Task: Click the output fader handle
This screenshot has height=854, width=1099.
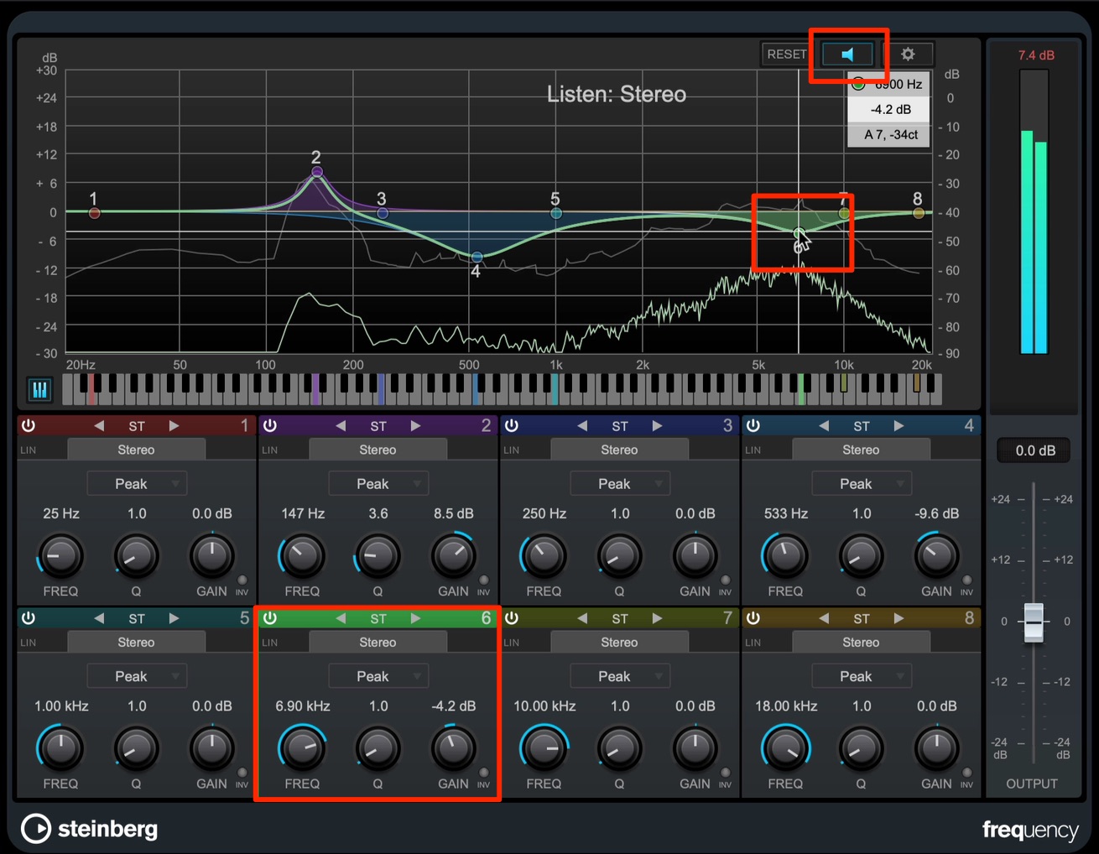Action: [x=1034, y=622]
